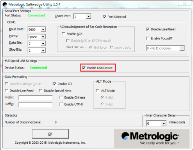Click the Device Status Connected text
This screenshot has width=193, height=150.
tap(38, 68)
